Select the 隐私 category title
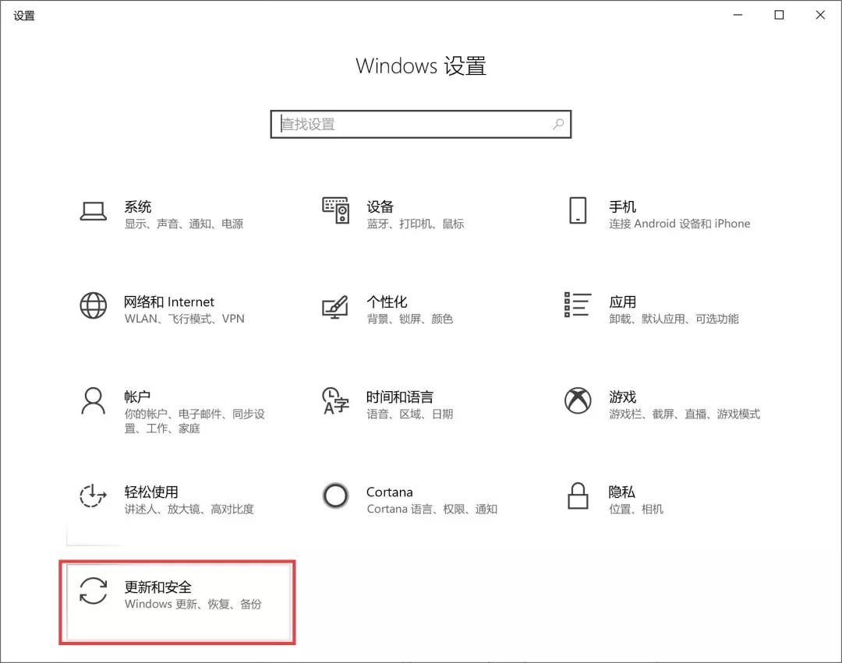 click(x=622, y=492)
